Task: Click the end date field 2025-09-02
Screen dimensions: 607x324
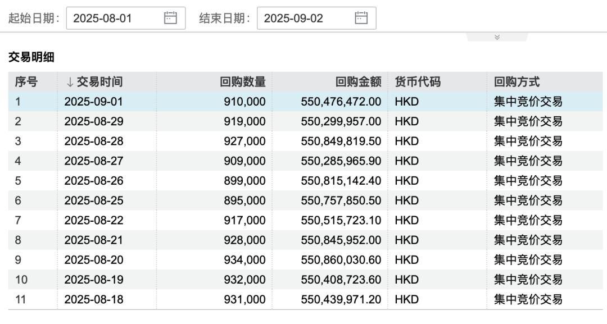Action: [x=306, y=18]
